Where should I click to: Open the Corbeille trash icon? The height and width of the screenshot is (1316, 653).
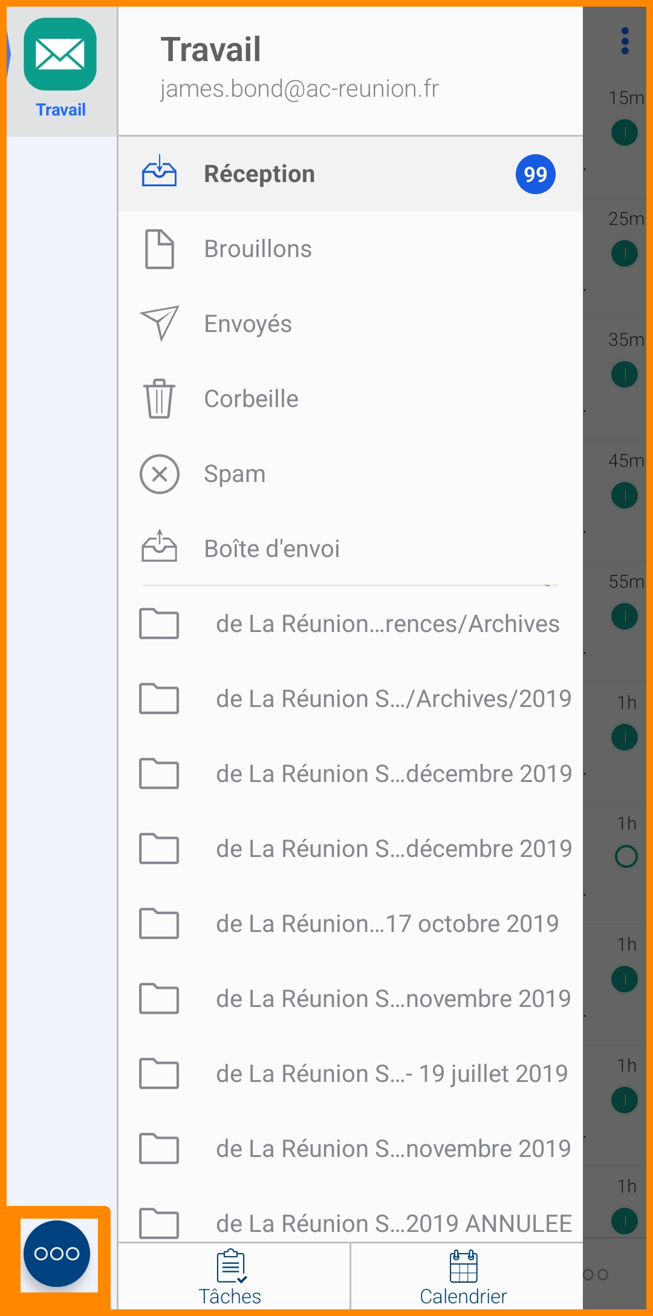tap(160, 399)
